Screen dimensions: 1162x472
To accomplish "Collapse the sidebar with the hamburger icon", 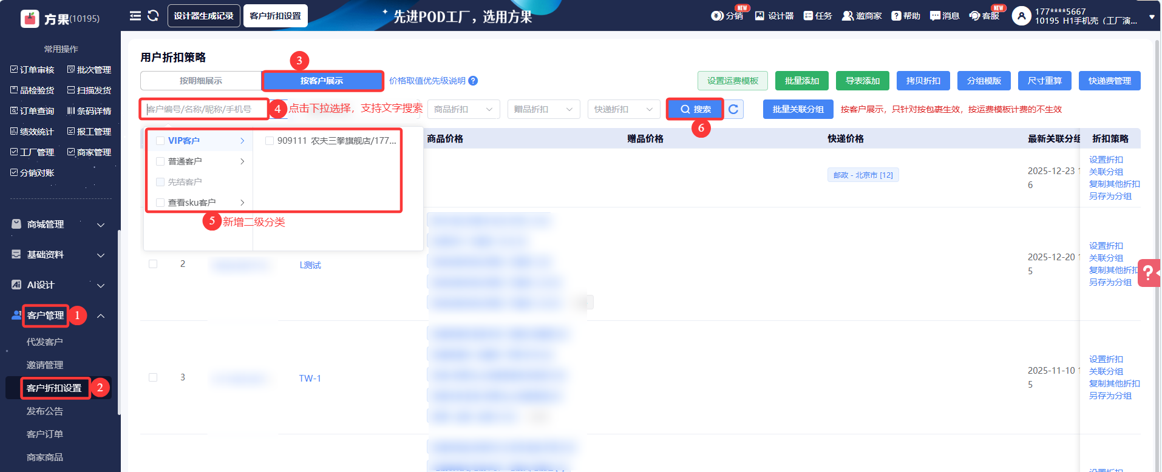I will pyautogui.click(x=135, y=16).
